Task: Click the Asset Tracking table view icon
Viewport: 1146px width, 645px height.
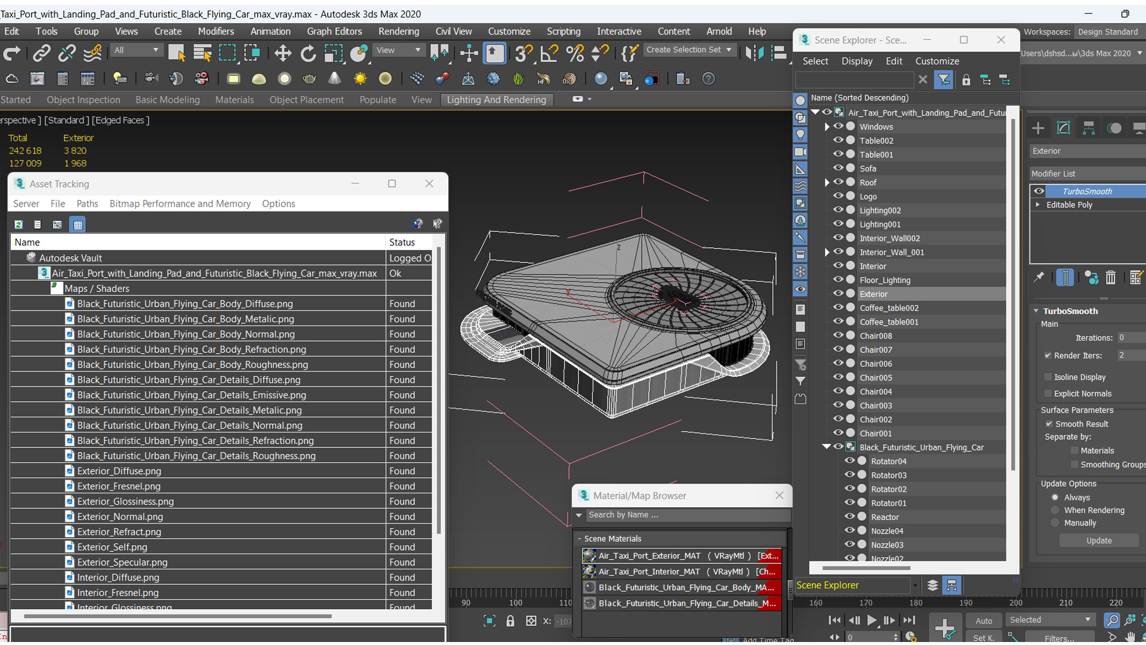Action: 78,225
